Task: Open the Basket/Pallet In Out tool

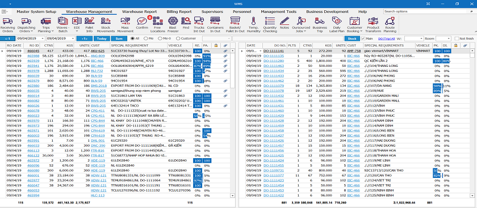Action: (236, 25)
